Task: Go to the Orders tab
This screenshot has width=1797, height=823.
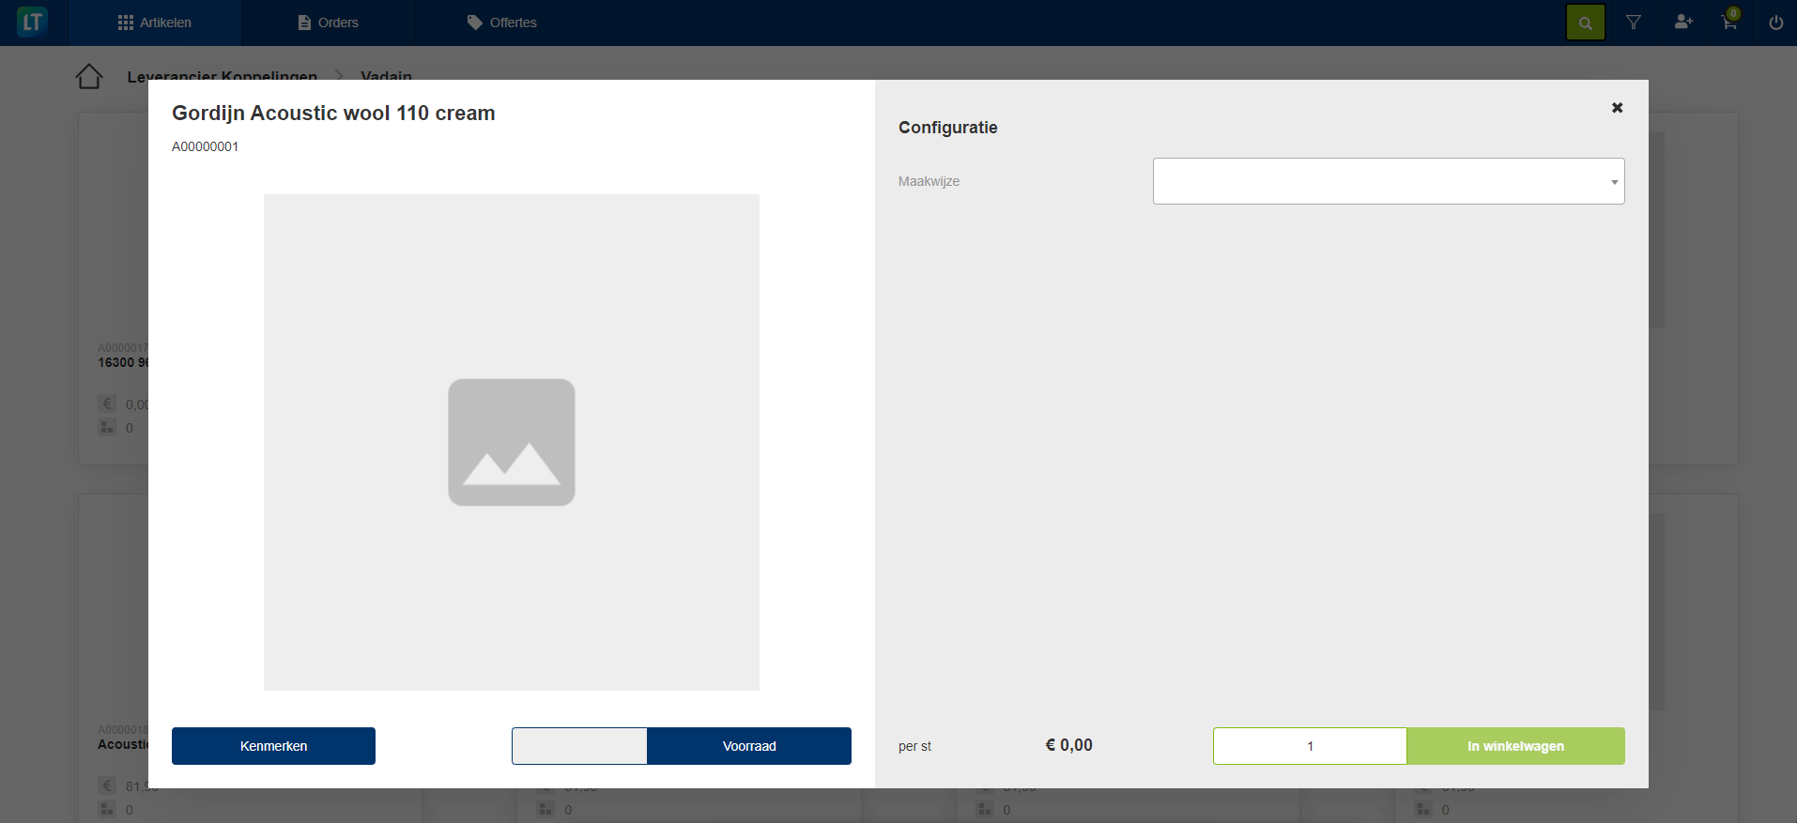Action: click(329, 23)
